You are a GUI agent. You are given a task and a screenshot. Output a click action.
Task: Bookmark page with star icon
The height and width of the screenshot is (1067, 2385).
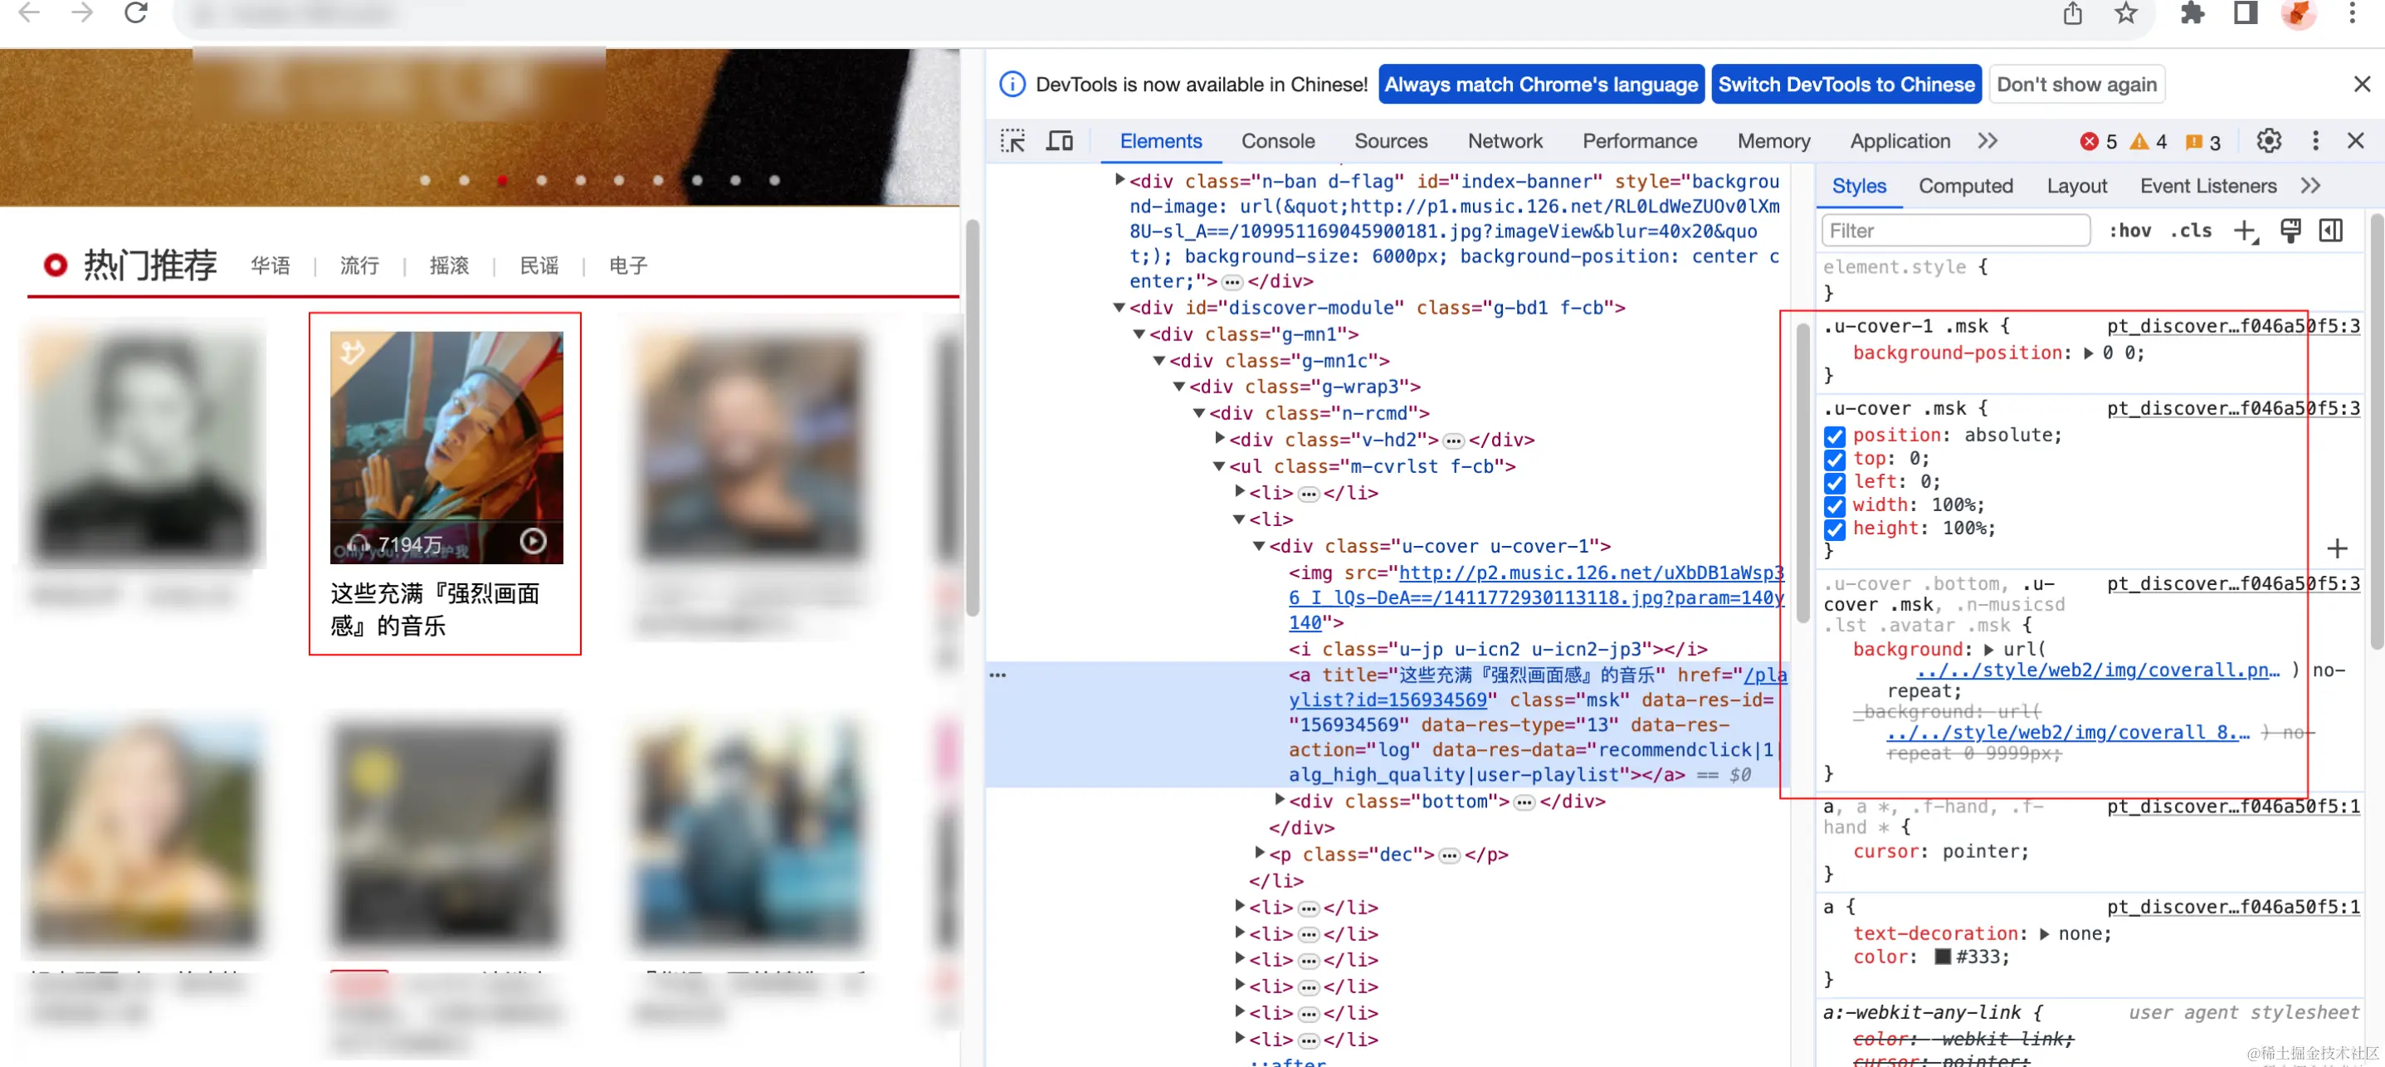(2126, 14)
